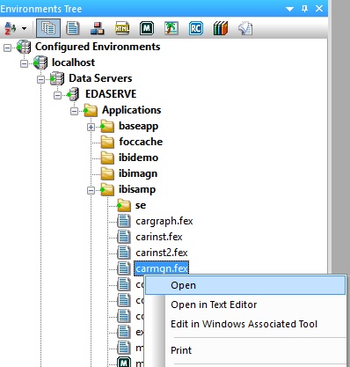Open the arrow beside the sort icon
This screenshot has width=350, height=367.
point(25,28)
